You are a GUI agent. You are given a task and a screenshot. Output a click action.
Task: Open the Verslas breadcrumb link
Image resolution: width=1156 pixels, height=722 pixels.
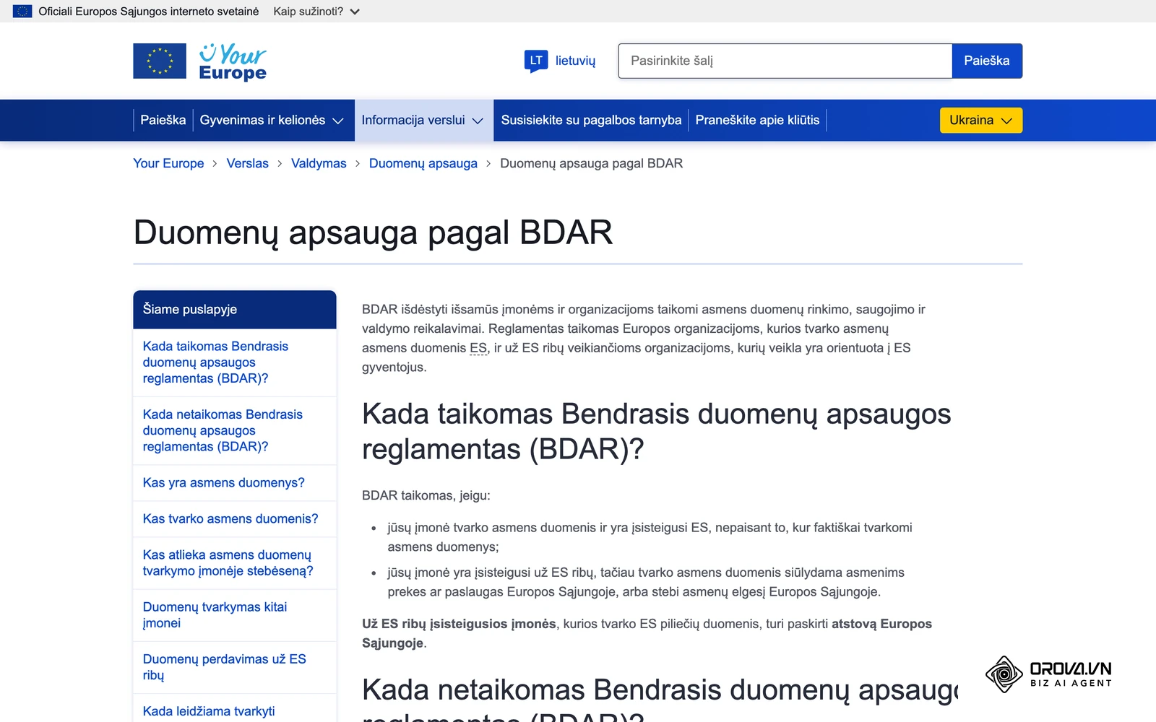(x=248, y=163)
